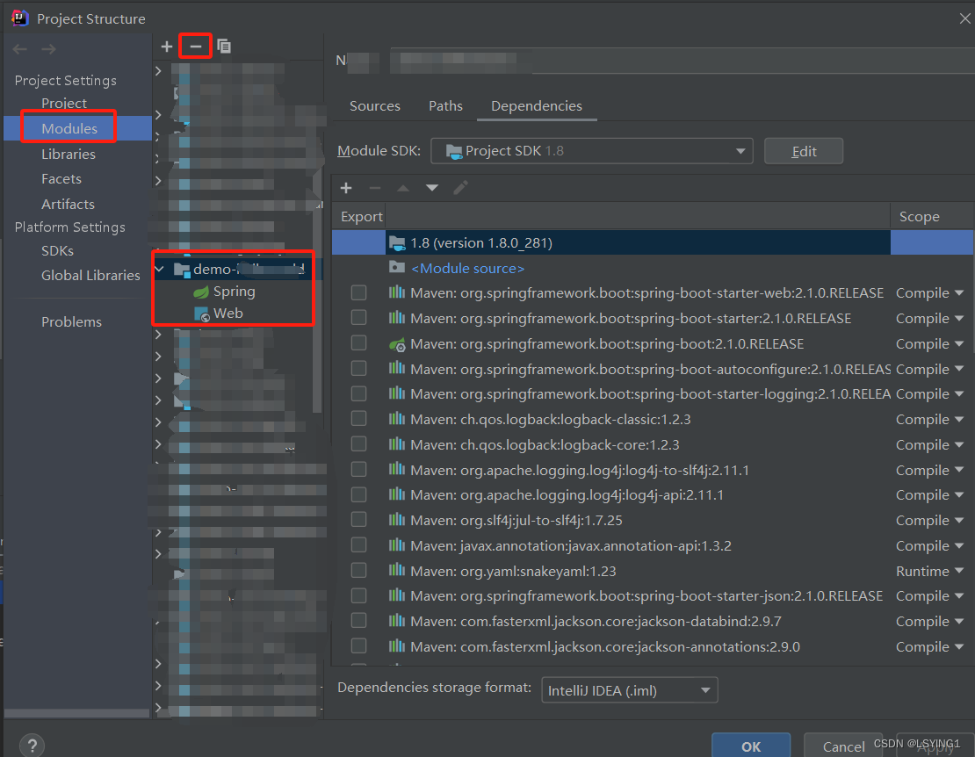The image size is (975, 757).
Task: Check export for spring-boot:2.1.0.RELEASE
Action: [x=358, y=343]
